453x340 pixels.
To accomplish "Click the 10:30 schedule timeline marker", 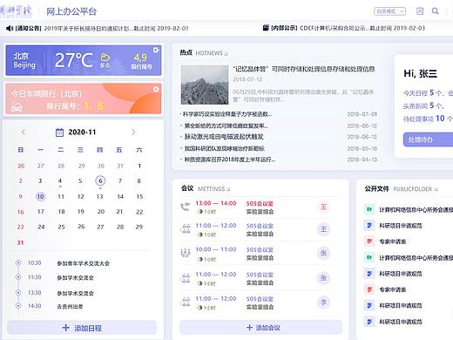I will pyautogui.click(x=18, y=262).
